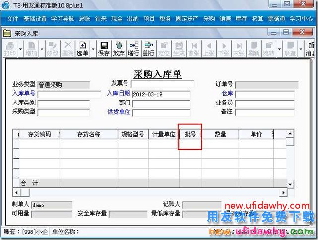Click the table's horizontal scrollbar left arrow
318x240 pixels.
pyautogui.click(x=17, y=192)
